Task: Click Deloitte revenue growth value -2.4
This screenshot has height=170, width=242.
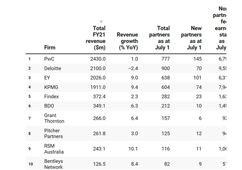Action: tap(133, 68)
